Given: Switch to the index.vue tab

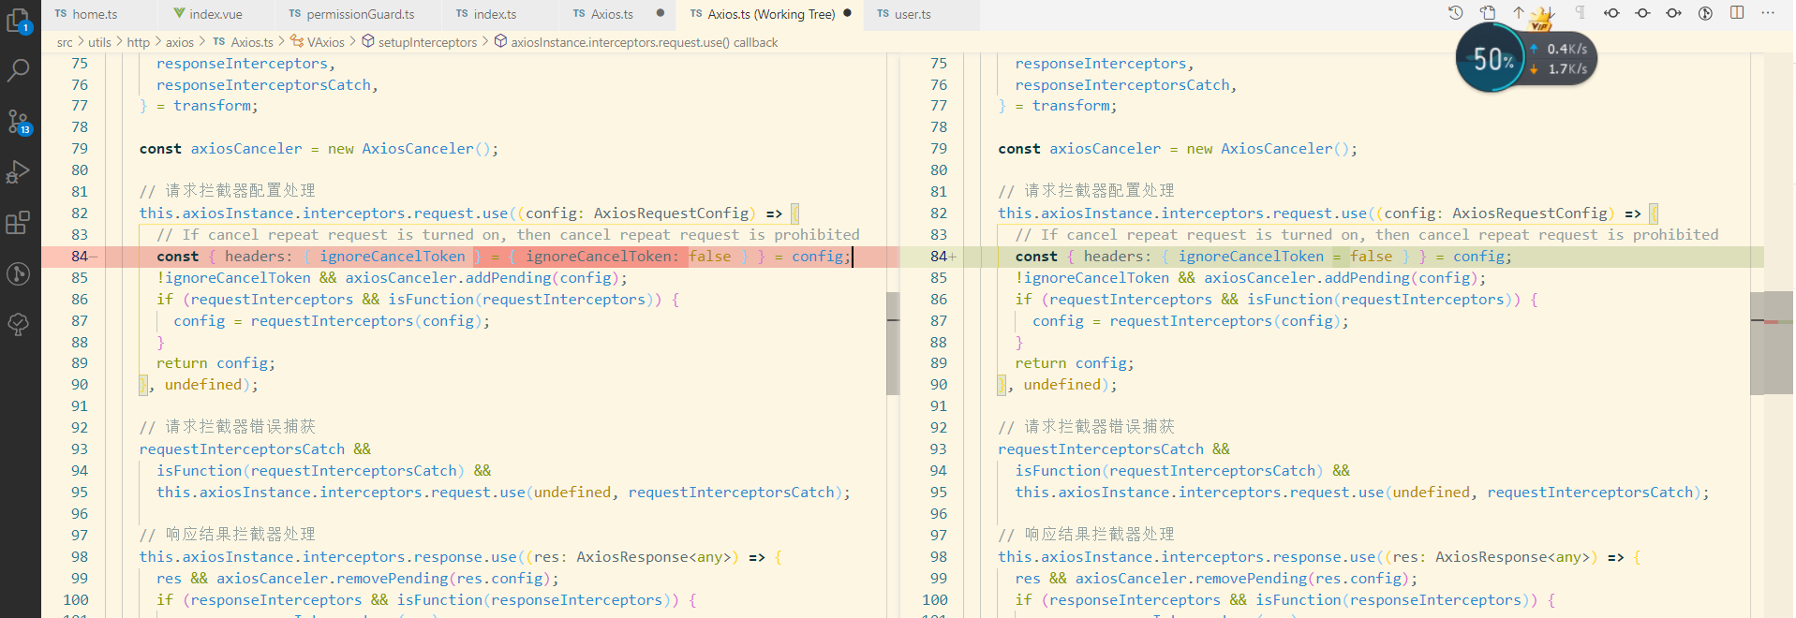Looking at the screenshot, I should [215, 14].
